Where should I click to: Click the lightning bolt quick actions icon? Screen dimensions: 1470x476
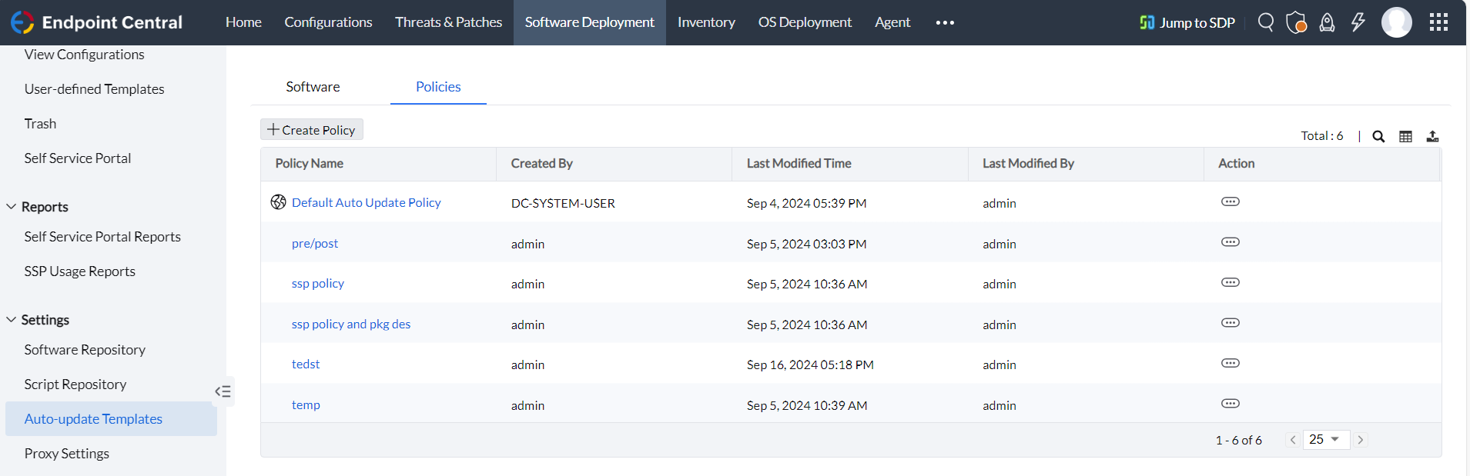coord(1358,22)
